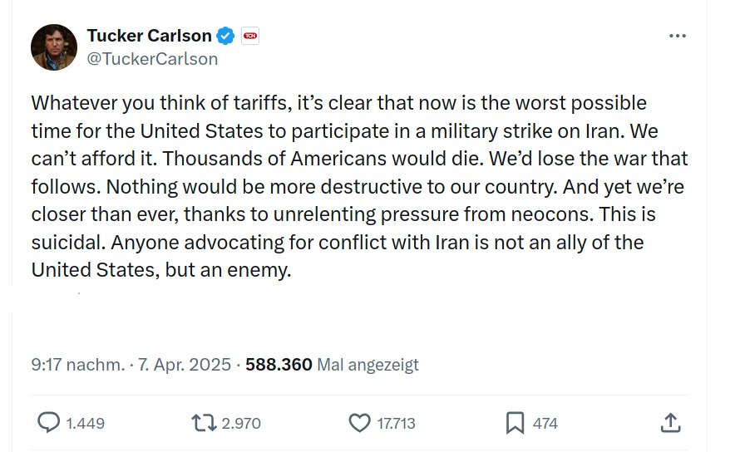
Task: Click the repost arrows icon
Action: click(203, 423)
